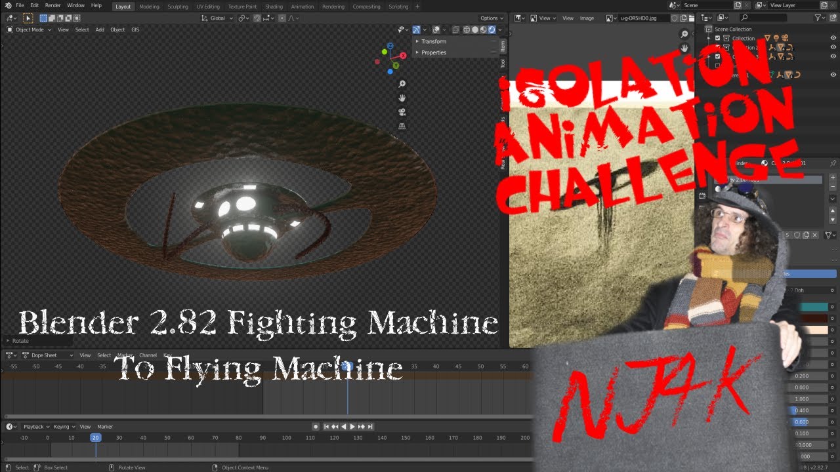Switch to the Compositing workspace tab
Image resolution: width=840 pixels, height=472 pixels.
click(366, 7)
